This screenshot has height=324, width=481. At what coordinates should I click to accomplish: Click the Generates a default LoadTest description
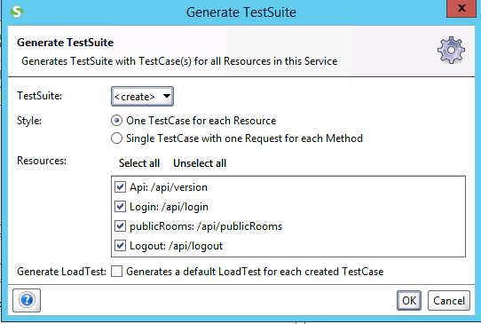click(x=255, y=272)
